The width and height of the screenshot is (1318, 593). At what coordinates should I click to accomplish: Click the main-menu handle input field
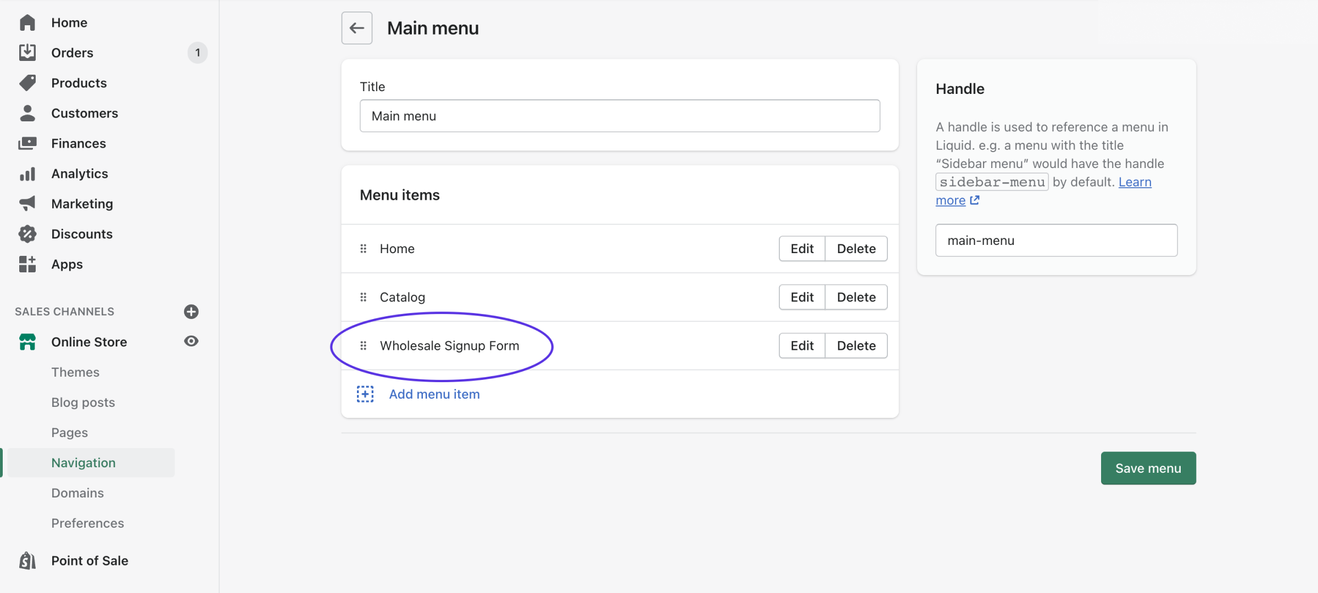1055,240
